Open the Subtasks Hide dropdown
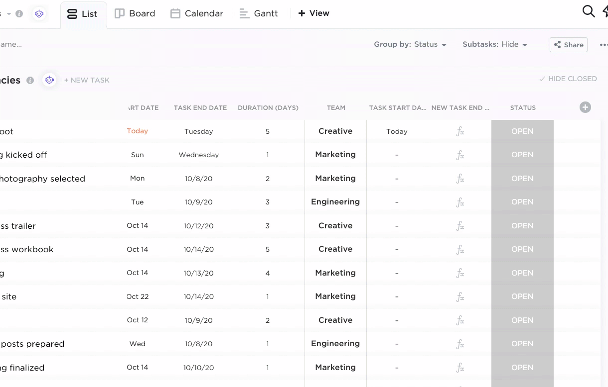608x387 pixels. tap(494, 44)
